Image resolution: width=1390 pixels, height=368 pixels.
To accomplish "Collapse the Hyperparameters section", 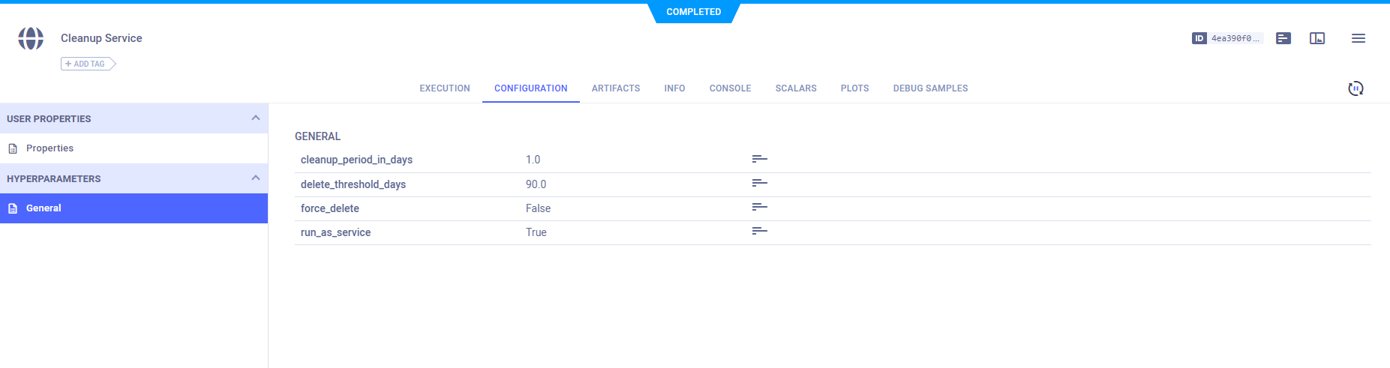I will coord(255,178).
